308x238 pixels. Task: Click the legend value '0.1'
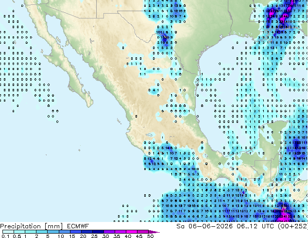click(x=5, y=236)
